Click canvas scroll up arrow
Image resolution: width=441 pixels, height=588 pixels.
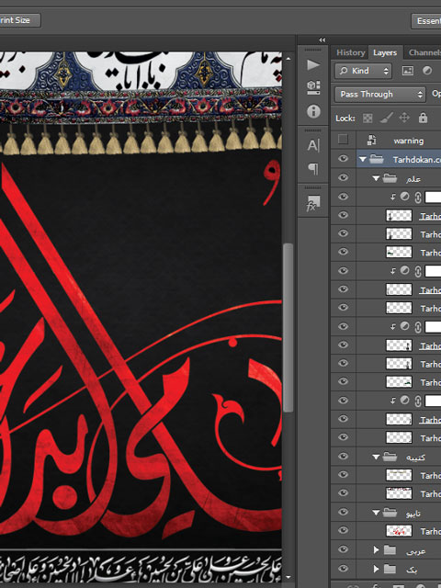click(288, 59)
